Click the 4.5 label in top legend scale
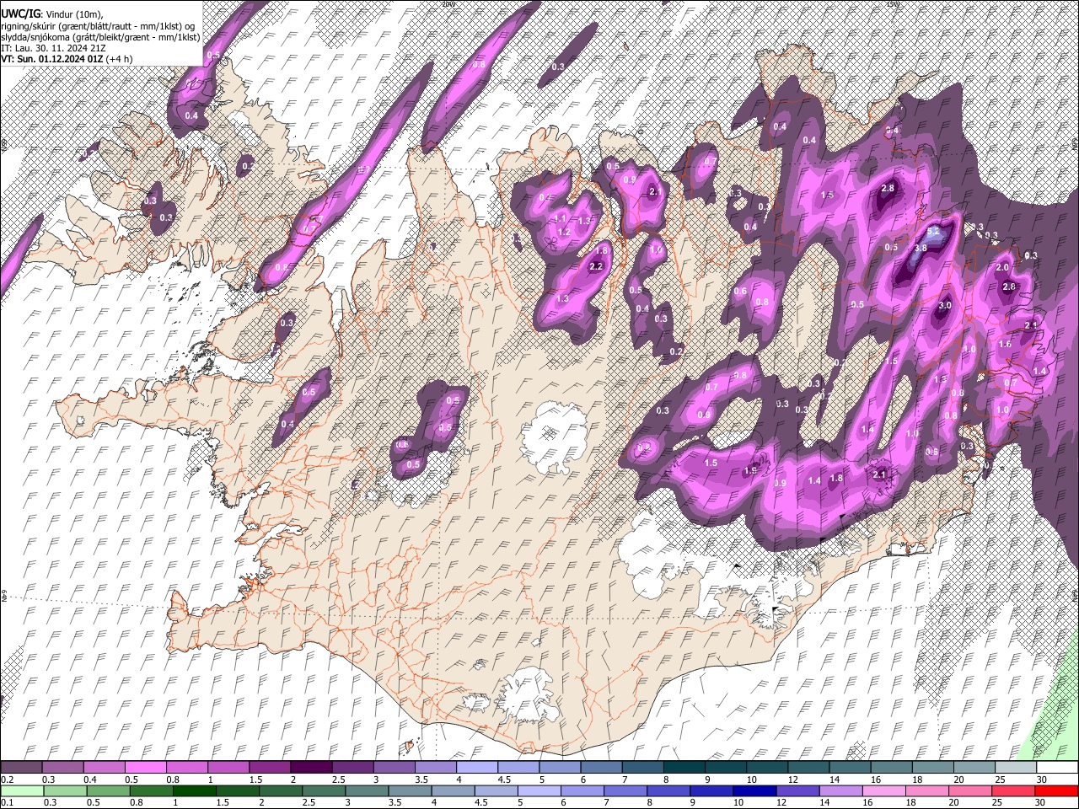 [x=504, y=780]
